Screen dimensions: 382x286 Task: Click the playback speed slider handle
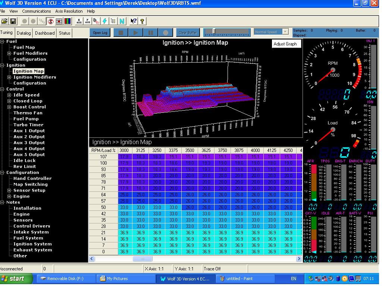(x=213, y=31)
